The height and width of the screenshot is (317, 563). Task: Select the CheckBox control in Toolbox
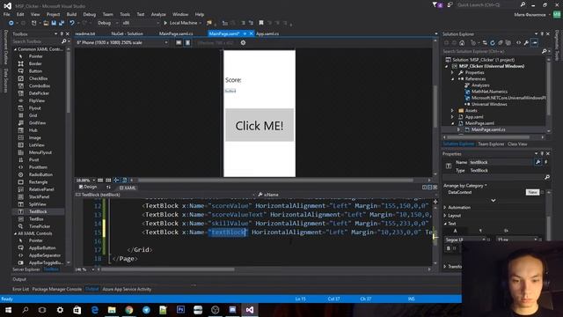38,78
